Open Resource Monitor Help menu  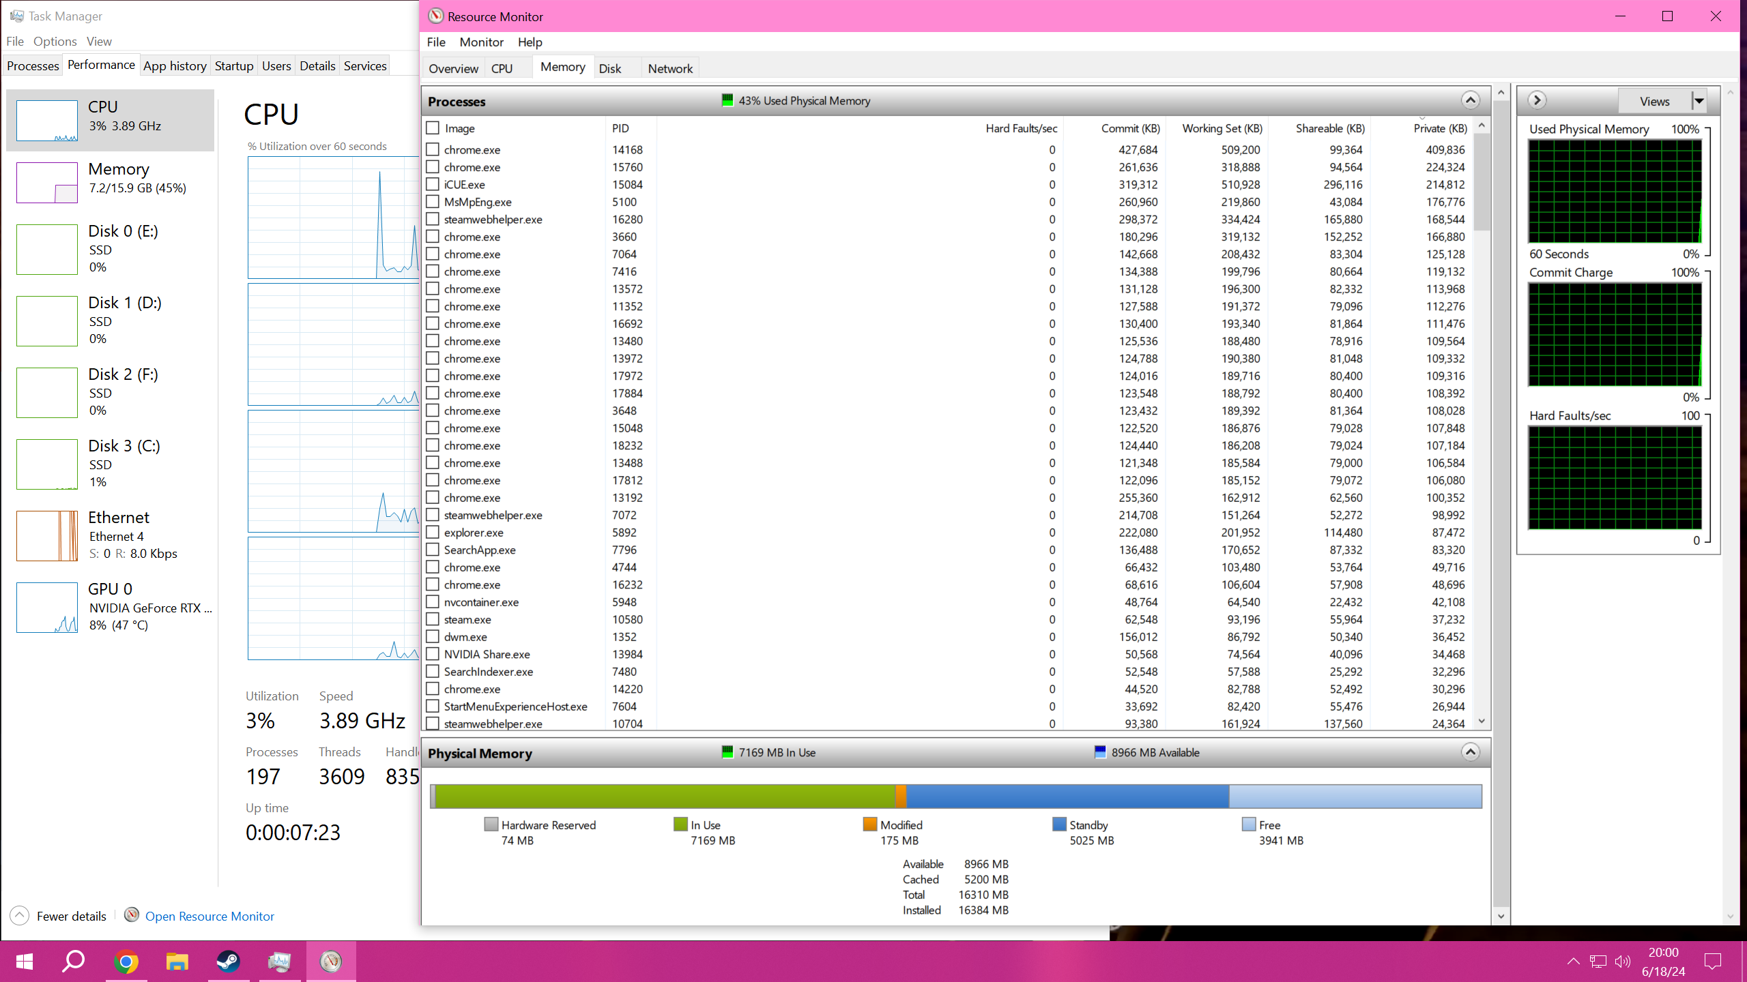(x=530, y=42)
